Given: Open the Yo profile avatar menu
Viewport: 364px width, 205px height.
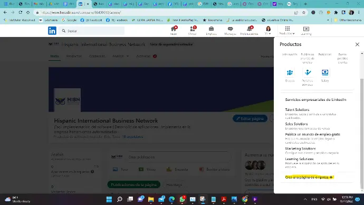Looking at the screenshot, I should (268, 31).
